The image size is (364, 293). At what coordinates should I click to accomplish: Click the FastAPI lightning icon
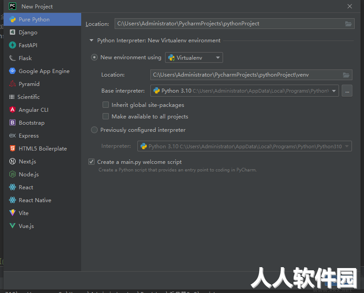pyautogui.click(x=12, y=45)
